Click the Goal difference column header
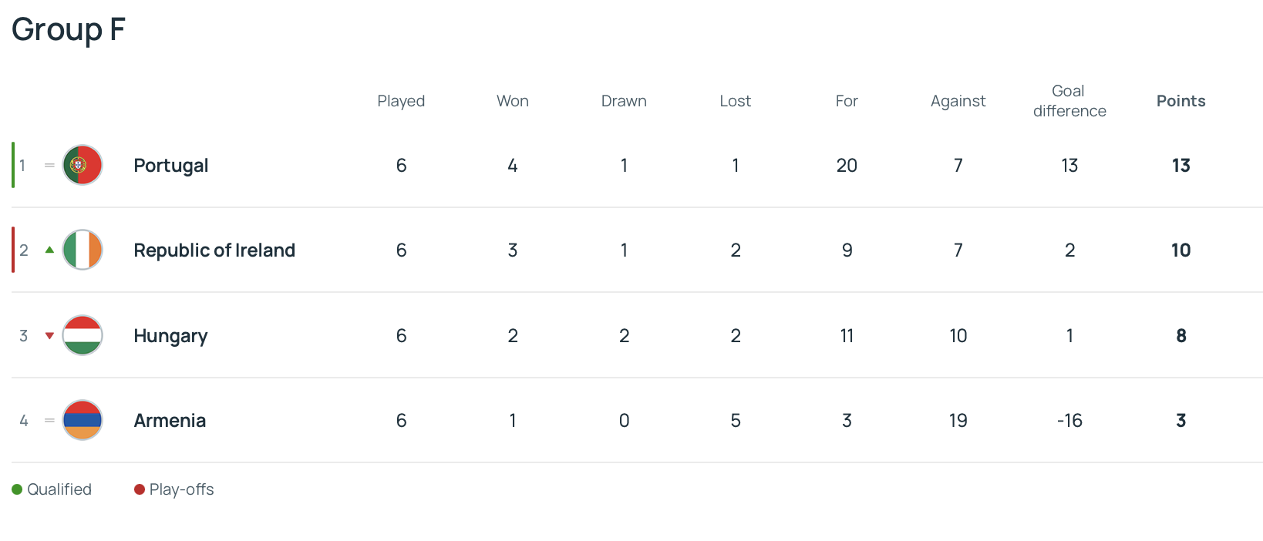 click(1069, 101)
